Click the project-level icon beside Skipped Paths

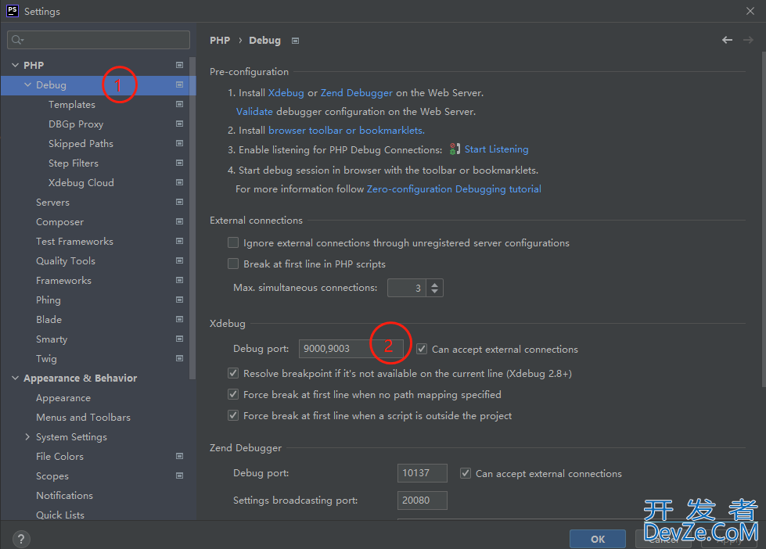coord(179,143)
